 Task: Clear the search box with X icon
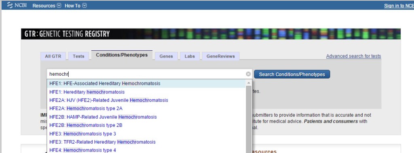click(248, 74)
